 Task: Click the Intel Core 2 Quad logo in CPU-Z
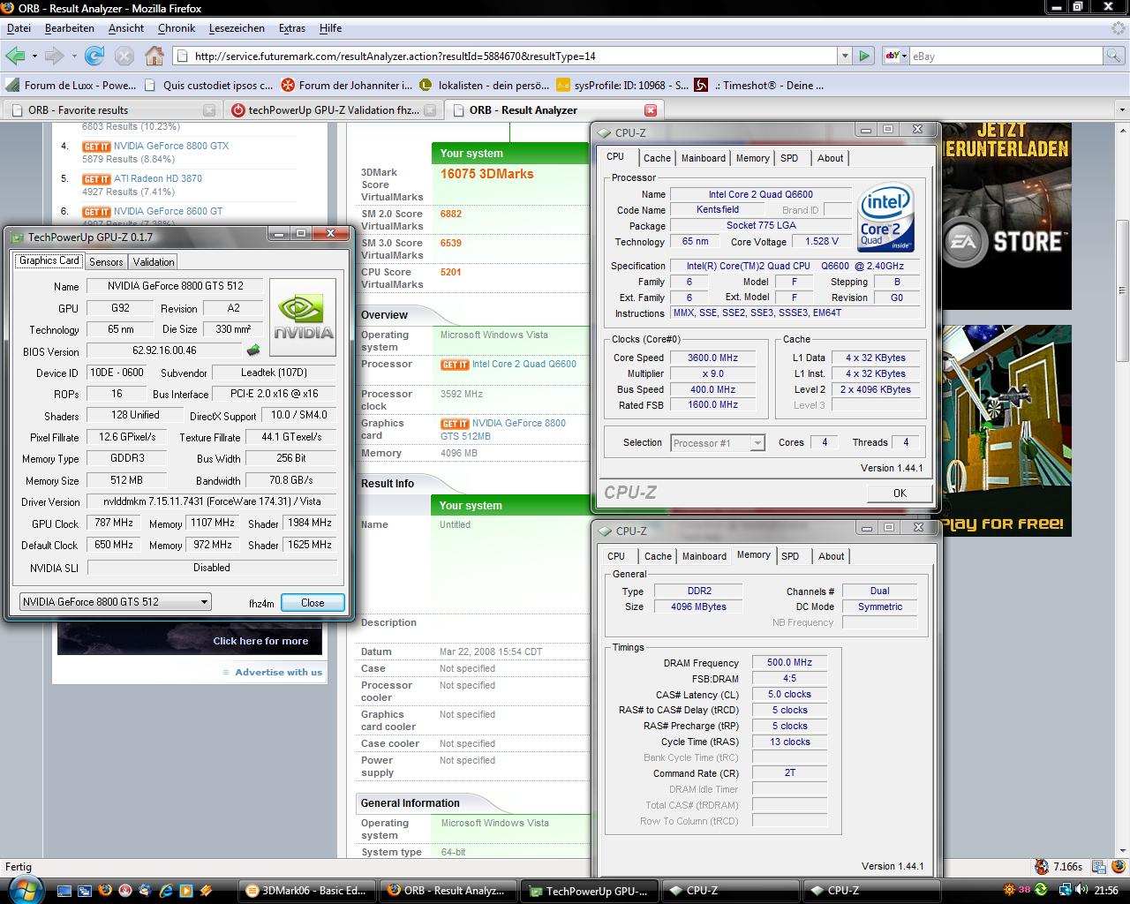(885, 217)
